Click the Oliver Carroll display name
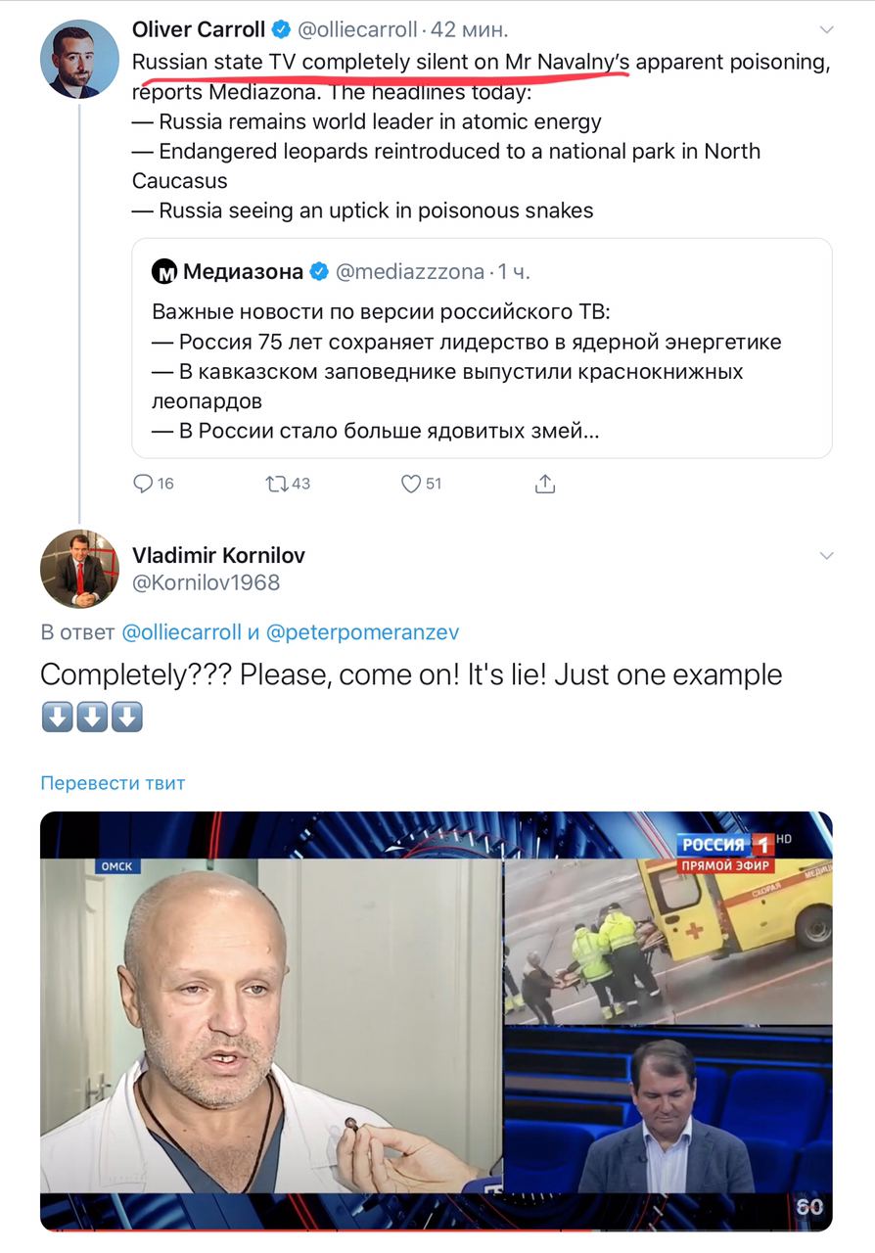This screenshot has width=875, height=1253. pos(199,29)
